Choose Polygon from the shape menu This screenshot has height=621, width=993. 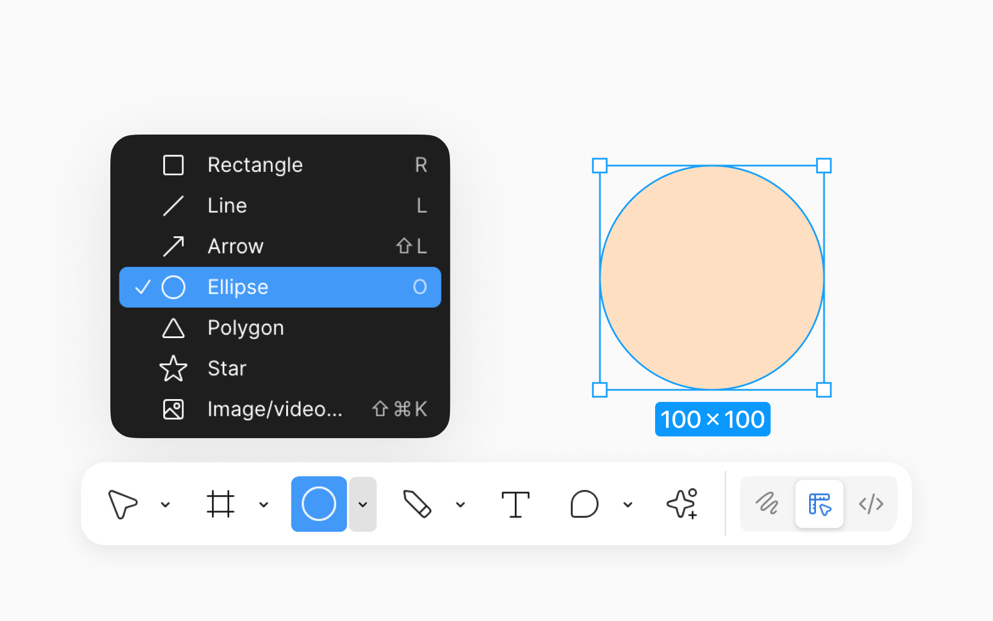tap(245, 328)
